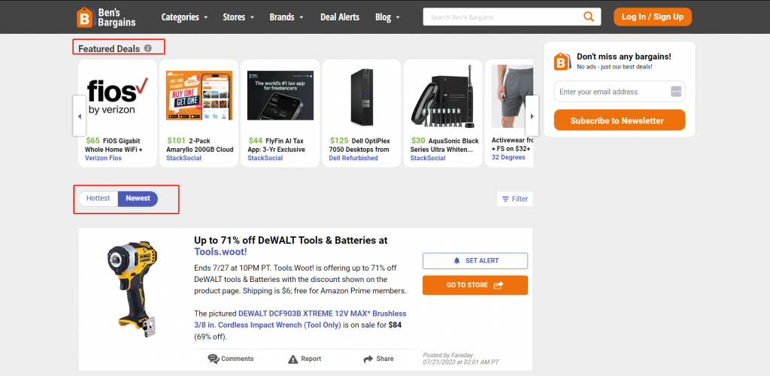The image size is (770, 376).
Task: Open the Deal Alerts page
Action: click(x=340, y=17)
